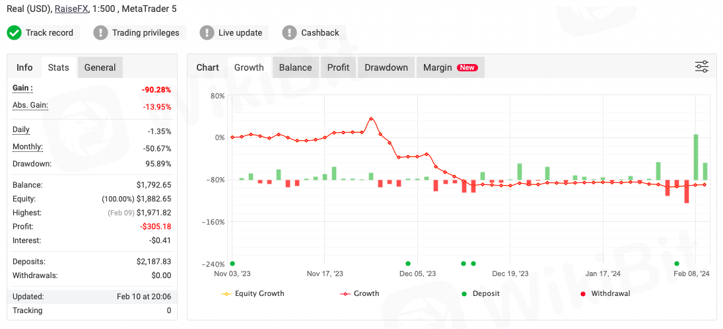Click the Cashback exclamation icon
This screenshot has height=329, width=723.
[x=289, y=32]
